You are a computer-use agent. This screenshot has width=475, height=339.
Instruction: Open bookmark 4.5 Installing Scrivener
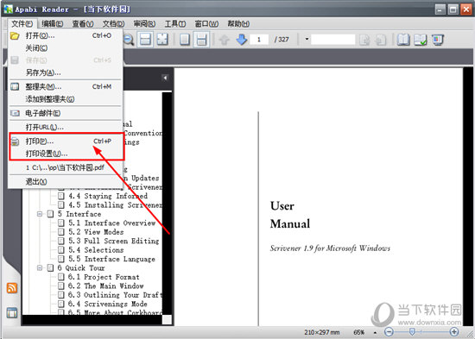[x=115, y=205]
